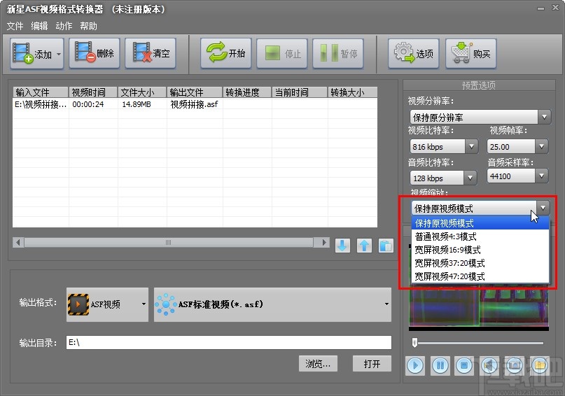Click the preview seek slider handle
Viewport: 565px width, 396px height.
point(415,343)
